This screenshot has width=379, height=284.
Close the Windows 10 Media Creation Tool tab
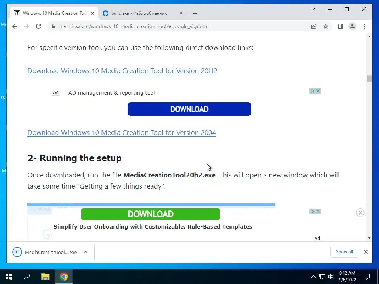point(92,13)
